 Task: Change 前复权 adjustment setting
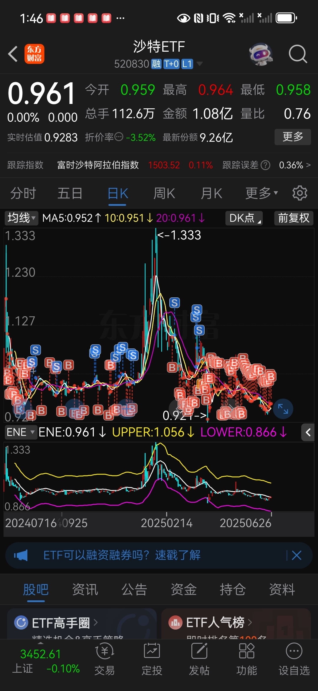(x=294, y=218)
